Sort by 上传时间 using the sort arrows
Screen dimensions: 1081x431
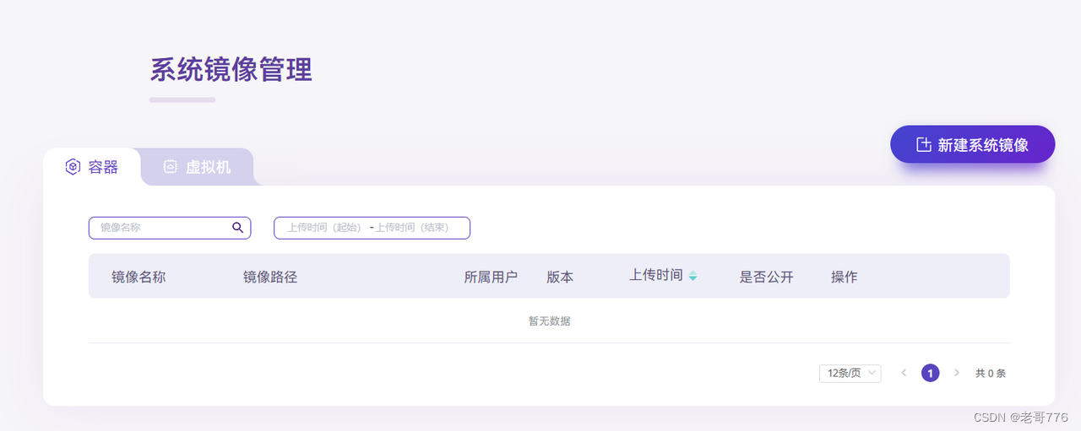(x=693, y=276)
